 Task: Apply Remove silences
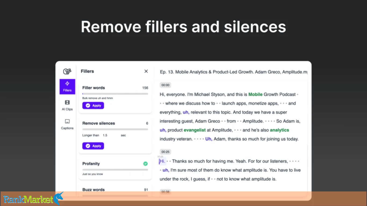pos(93,146)
